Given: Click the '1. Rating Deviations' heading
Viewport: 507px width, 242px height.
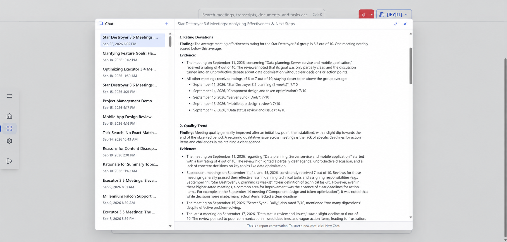Looking at the screenshot, I should [196, 37].
